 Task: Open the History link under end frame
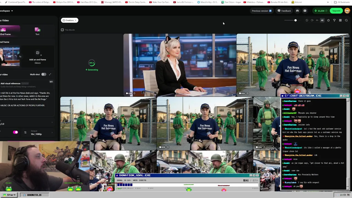tap(38, 63)
